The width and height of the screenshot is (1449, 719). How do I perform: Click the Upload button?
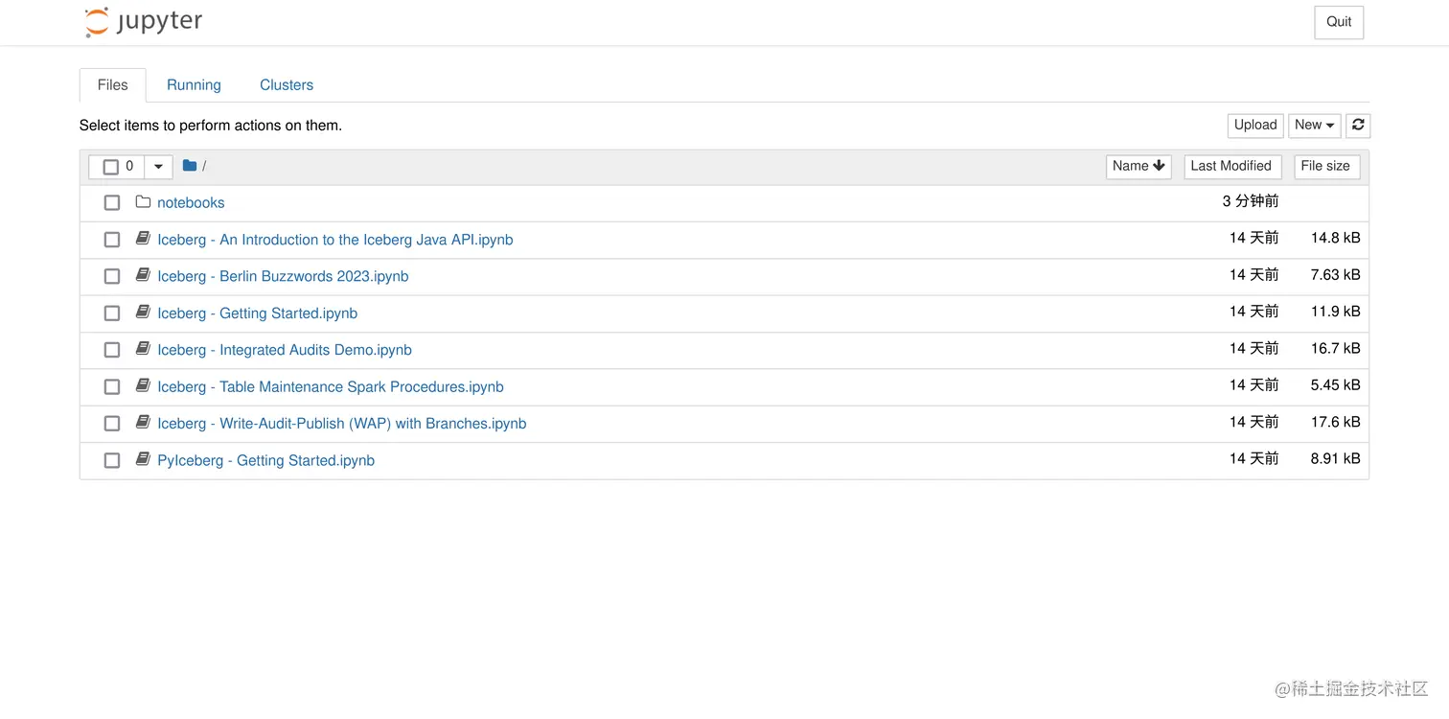click(x=1255, y=125)
